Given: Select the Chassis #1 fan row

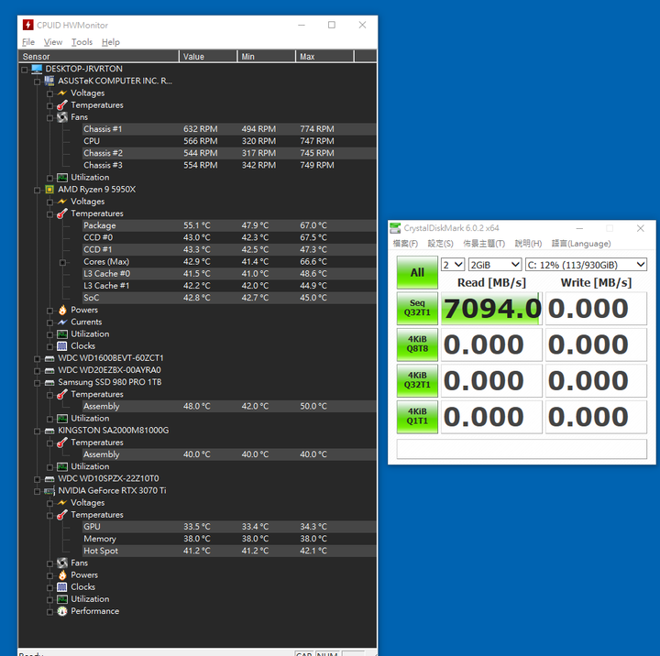Looking at the screenshot, I should [x=229, y=129].
